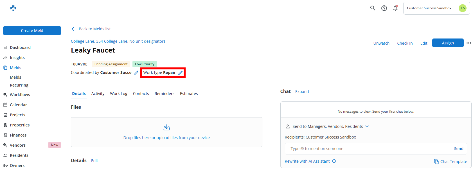Switch to the Activity tab
Viewport: 473px width, 170px height.
(98, 94)
